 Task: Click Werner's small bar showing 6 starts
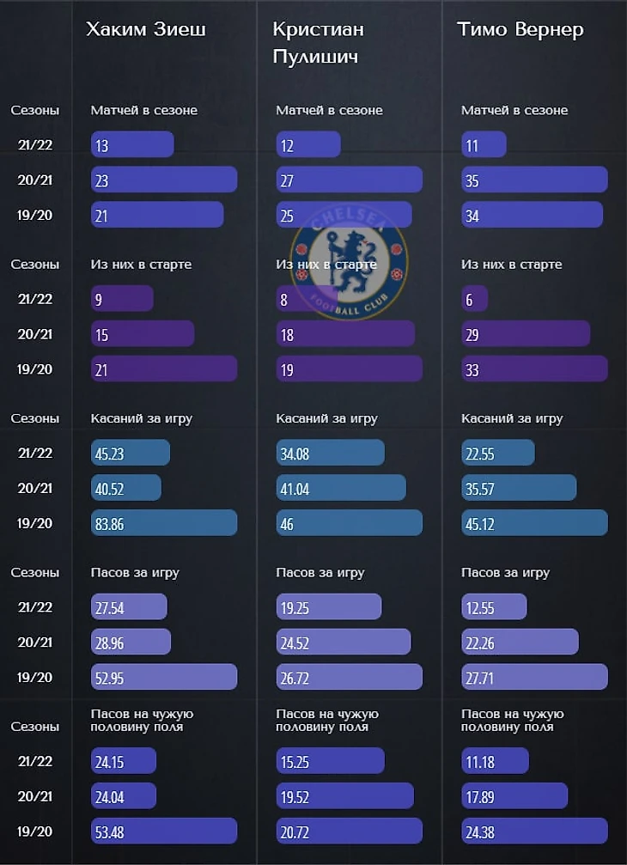click(474, 299)
